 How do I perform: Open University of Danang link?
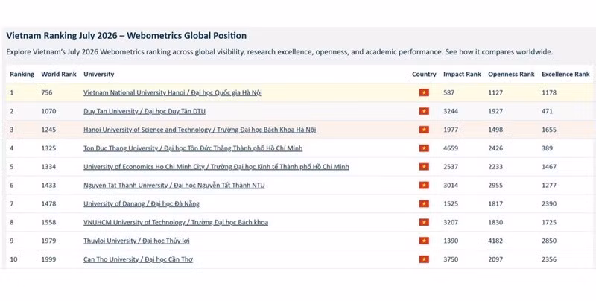point(142,204)
